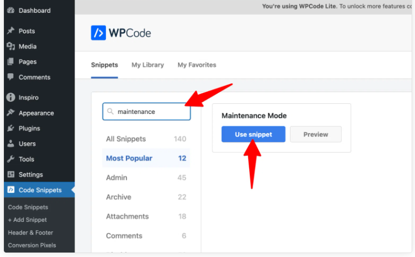Click the Posts pushpin icon
The image size is (415, 257).
11,31
